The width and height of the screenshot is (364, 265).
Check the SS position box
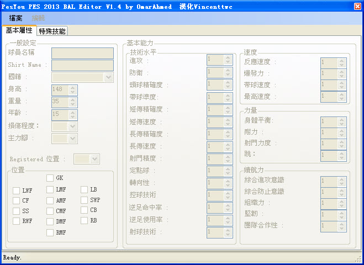click(x=16, y=211)
